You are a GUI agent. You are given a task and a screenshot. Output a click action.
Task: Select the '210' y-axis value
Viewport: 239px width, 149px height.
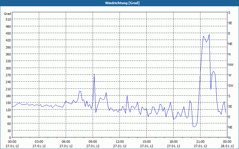(8, 89)
